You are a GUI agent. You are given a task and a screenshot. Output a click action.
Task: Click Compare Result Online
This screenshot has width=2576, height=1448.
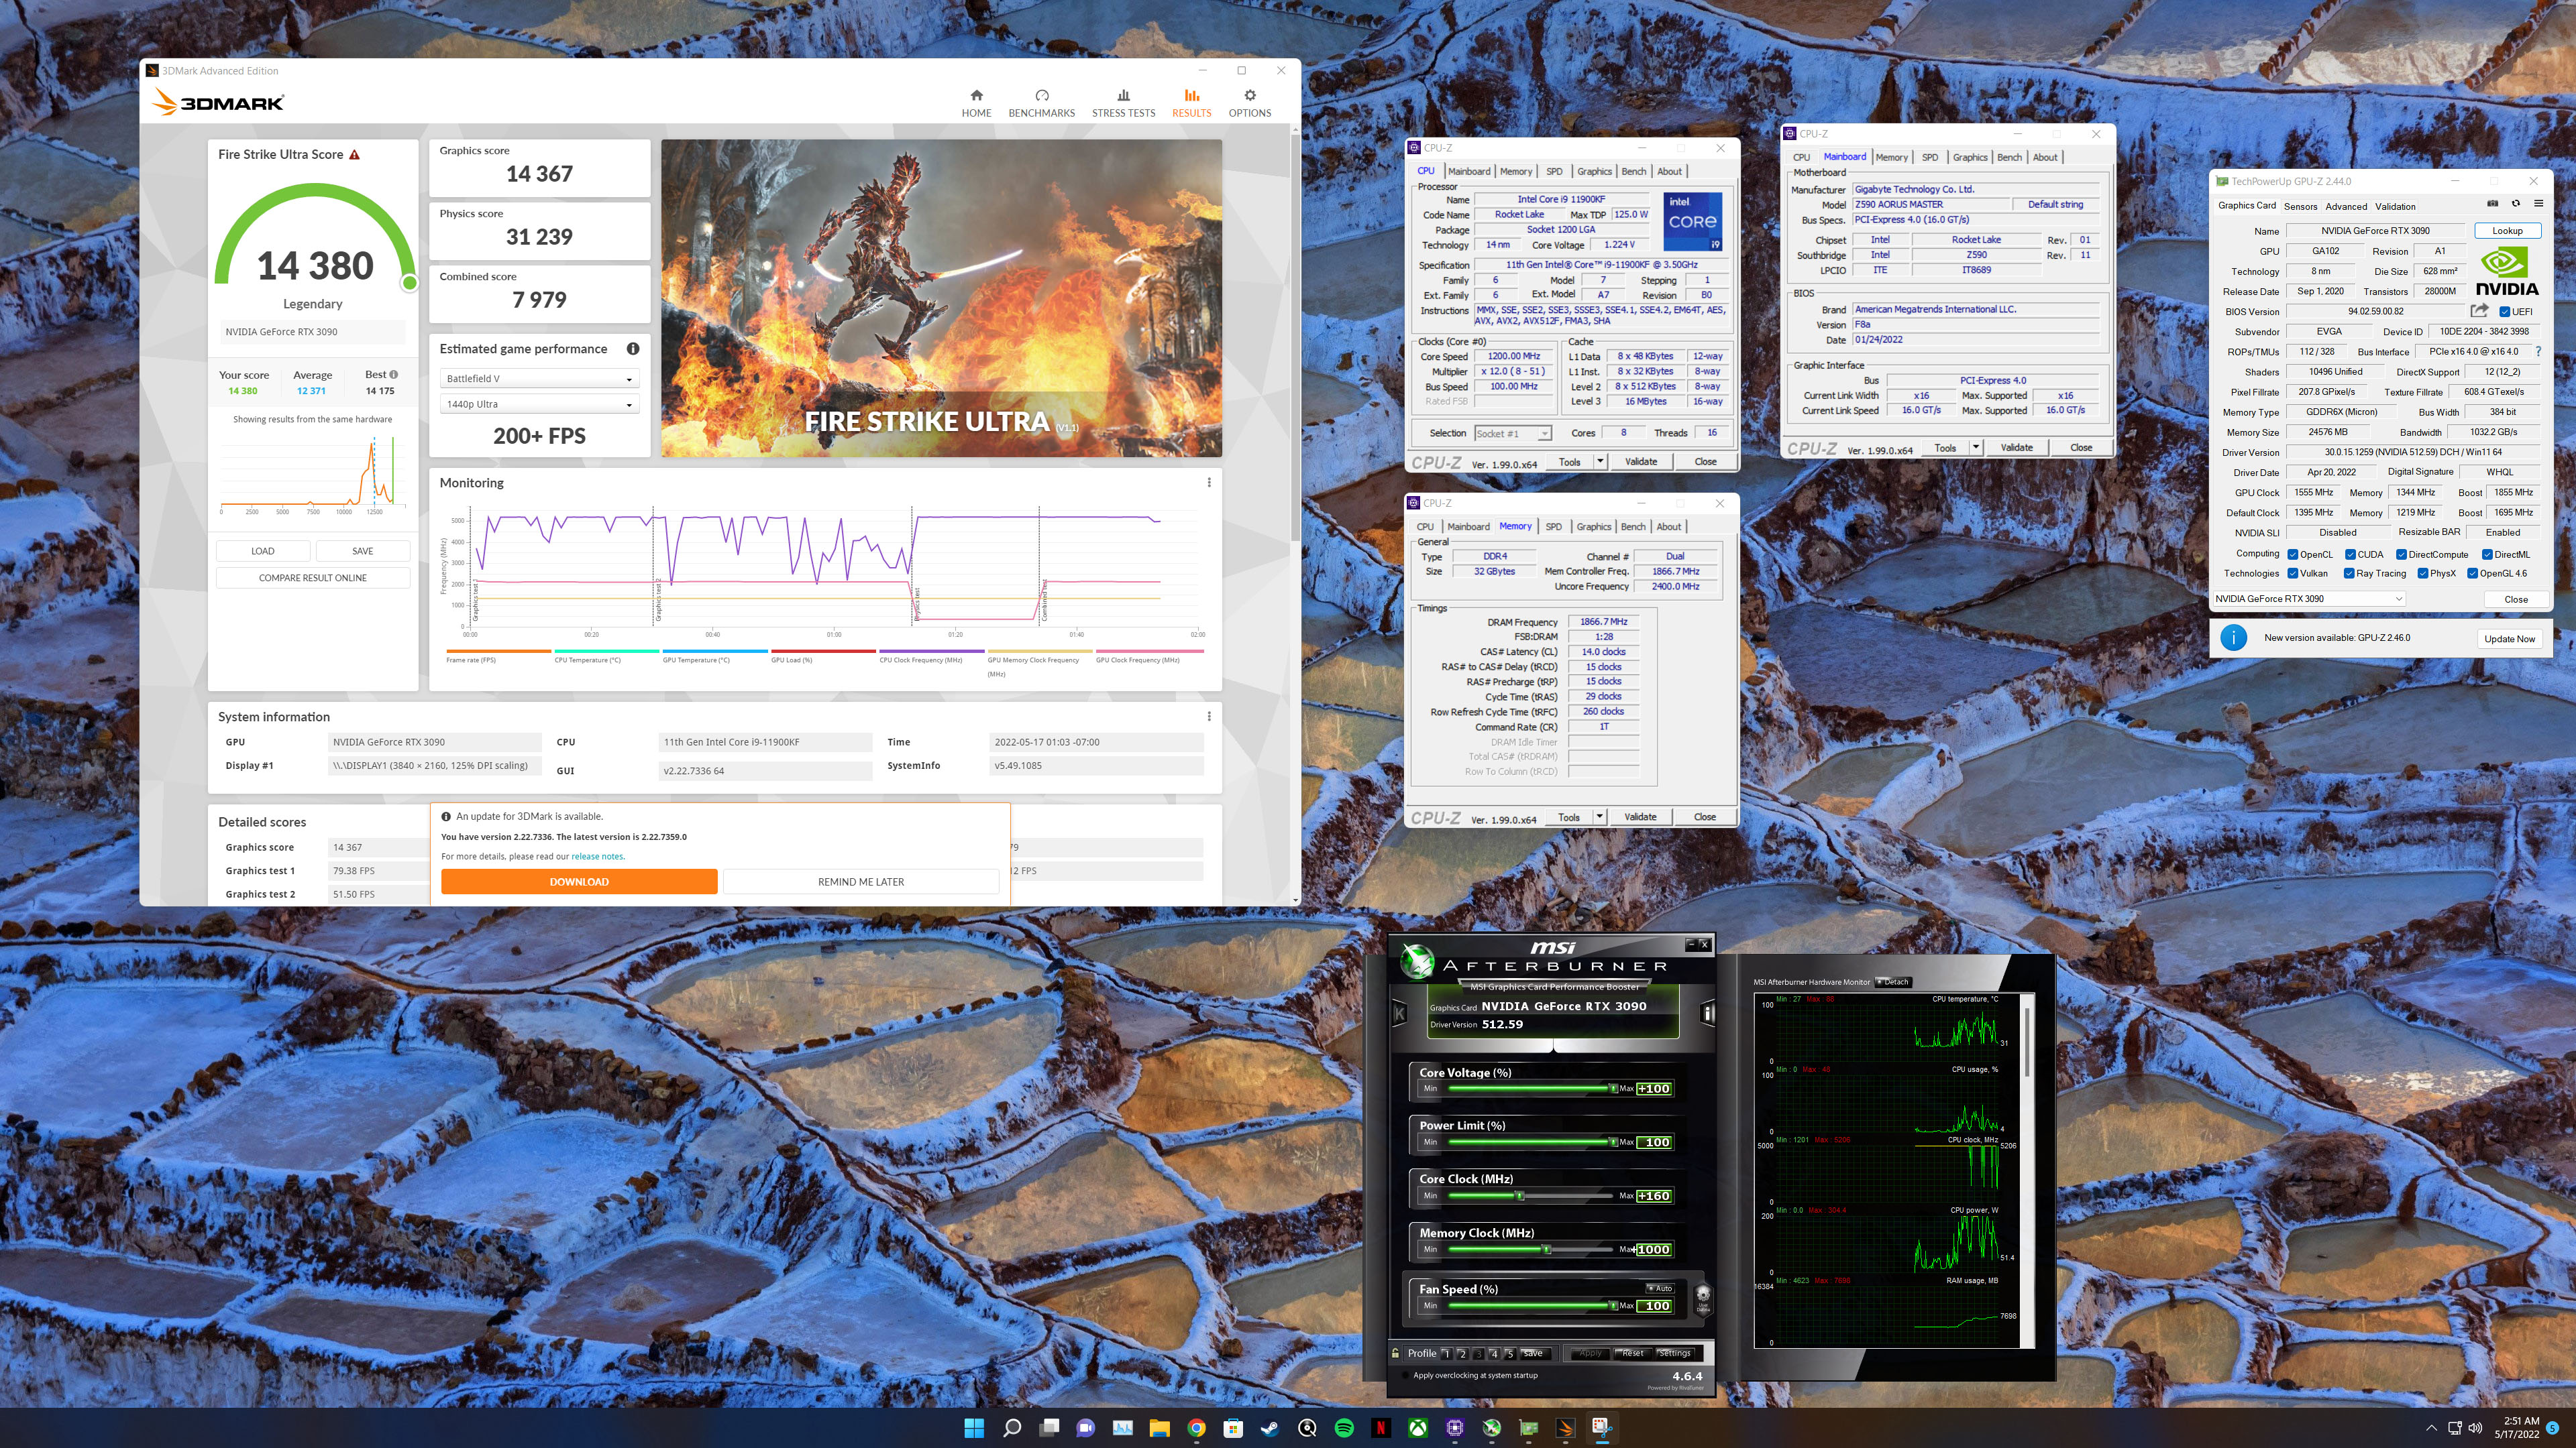click(x=313, y=578)
